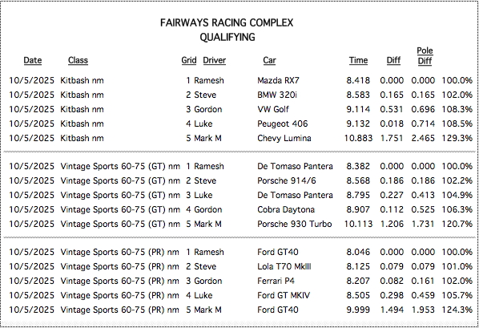Select the Lola T70 MkIII entry
Screen dimensions: 479x328
(x=284, y=266)
